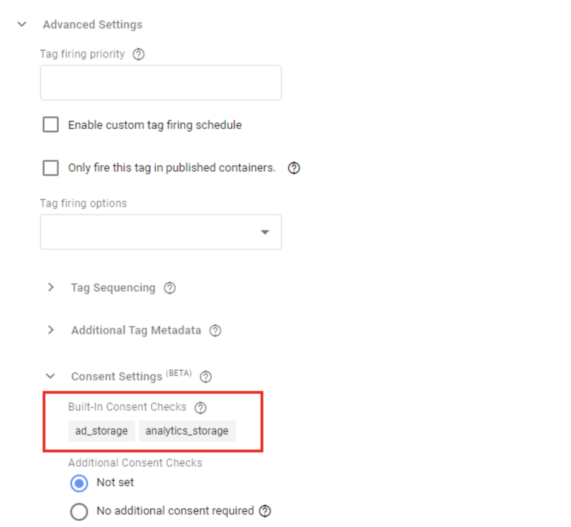Show help for Additional Tag Metadata

coord(215,331)
